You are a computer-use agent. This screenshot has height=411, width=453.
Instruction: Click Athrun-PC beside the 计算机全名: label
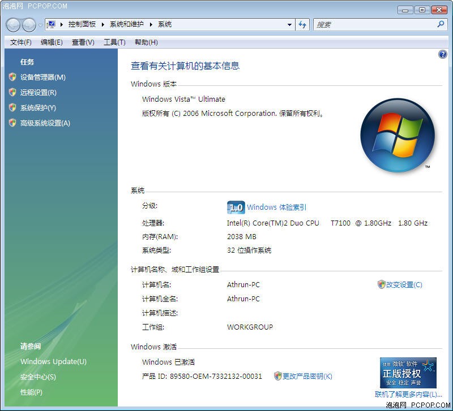coord(243,299)
